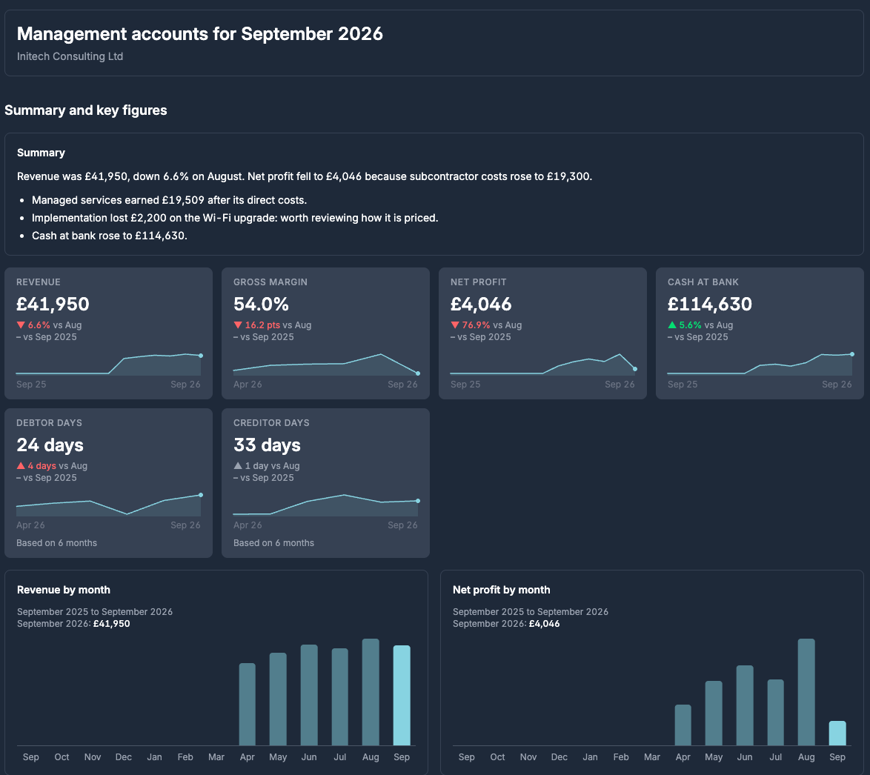870x775 pixels.
Task: Click the Mar axis label in Net profit by month
Action: click(x=652, y=756)
